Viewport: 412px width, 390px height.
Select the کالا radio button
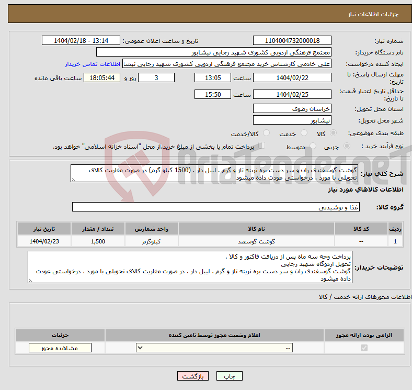point(333,133)
